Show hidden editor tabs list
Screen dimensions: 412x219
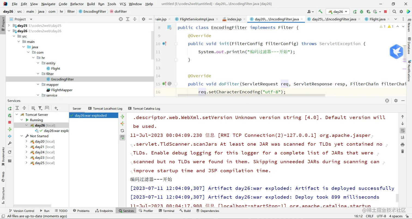tap(396, 19)
